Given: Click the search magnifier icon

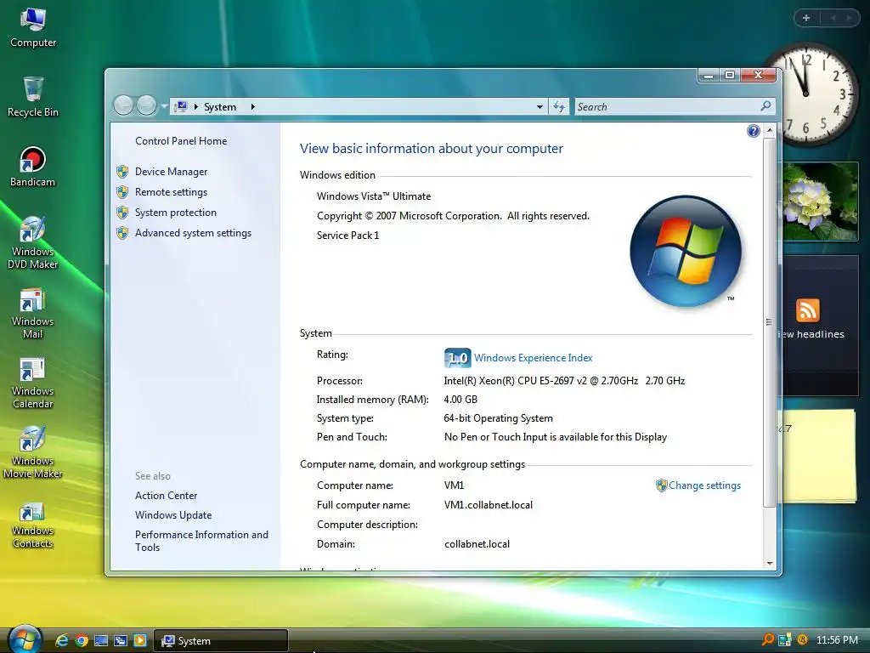Looking at the screenshot, I should point(765,105).
